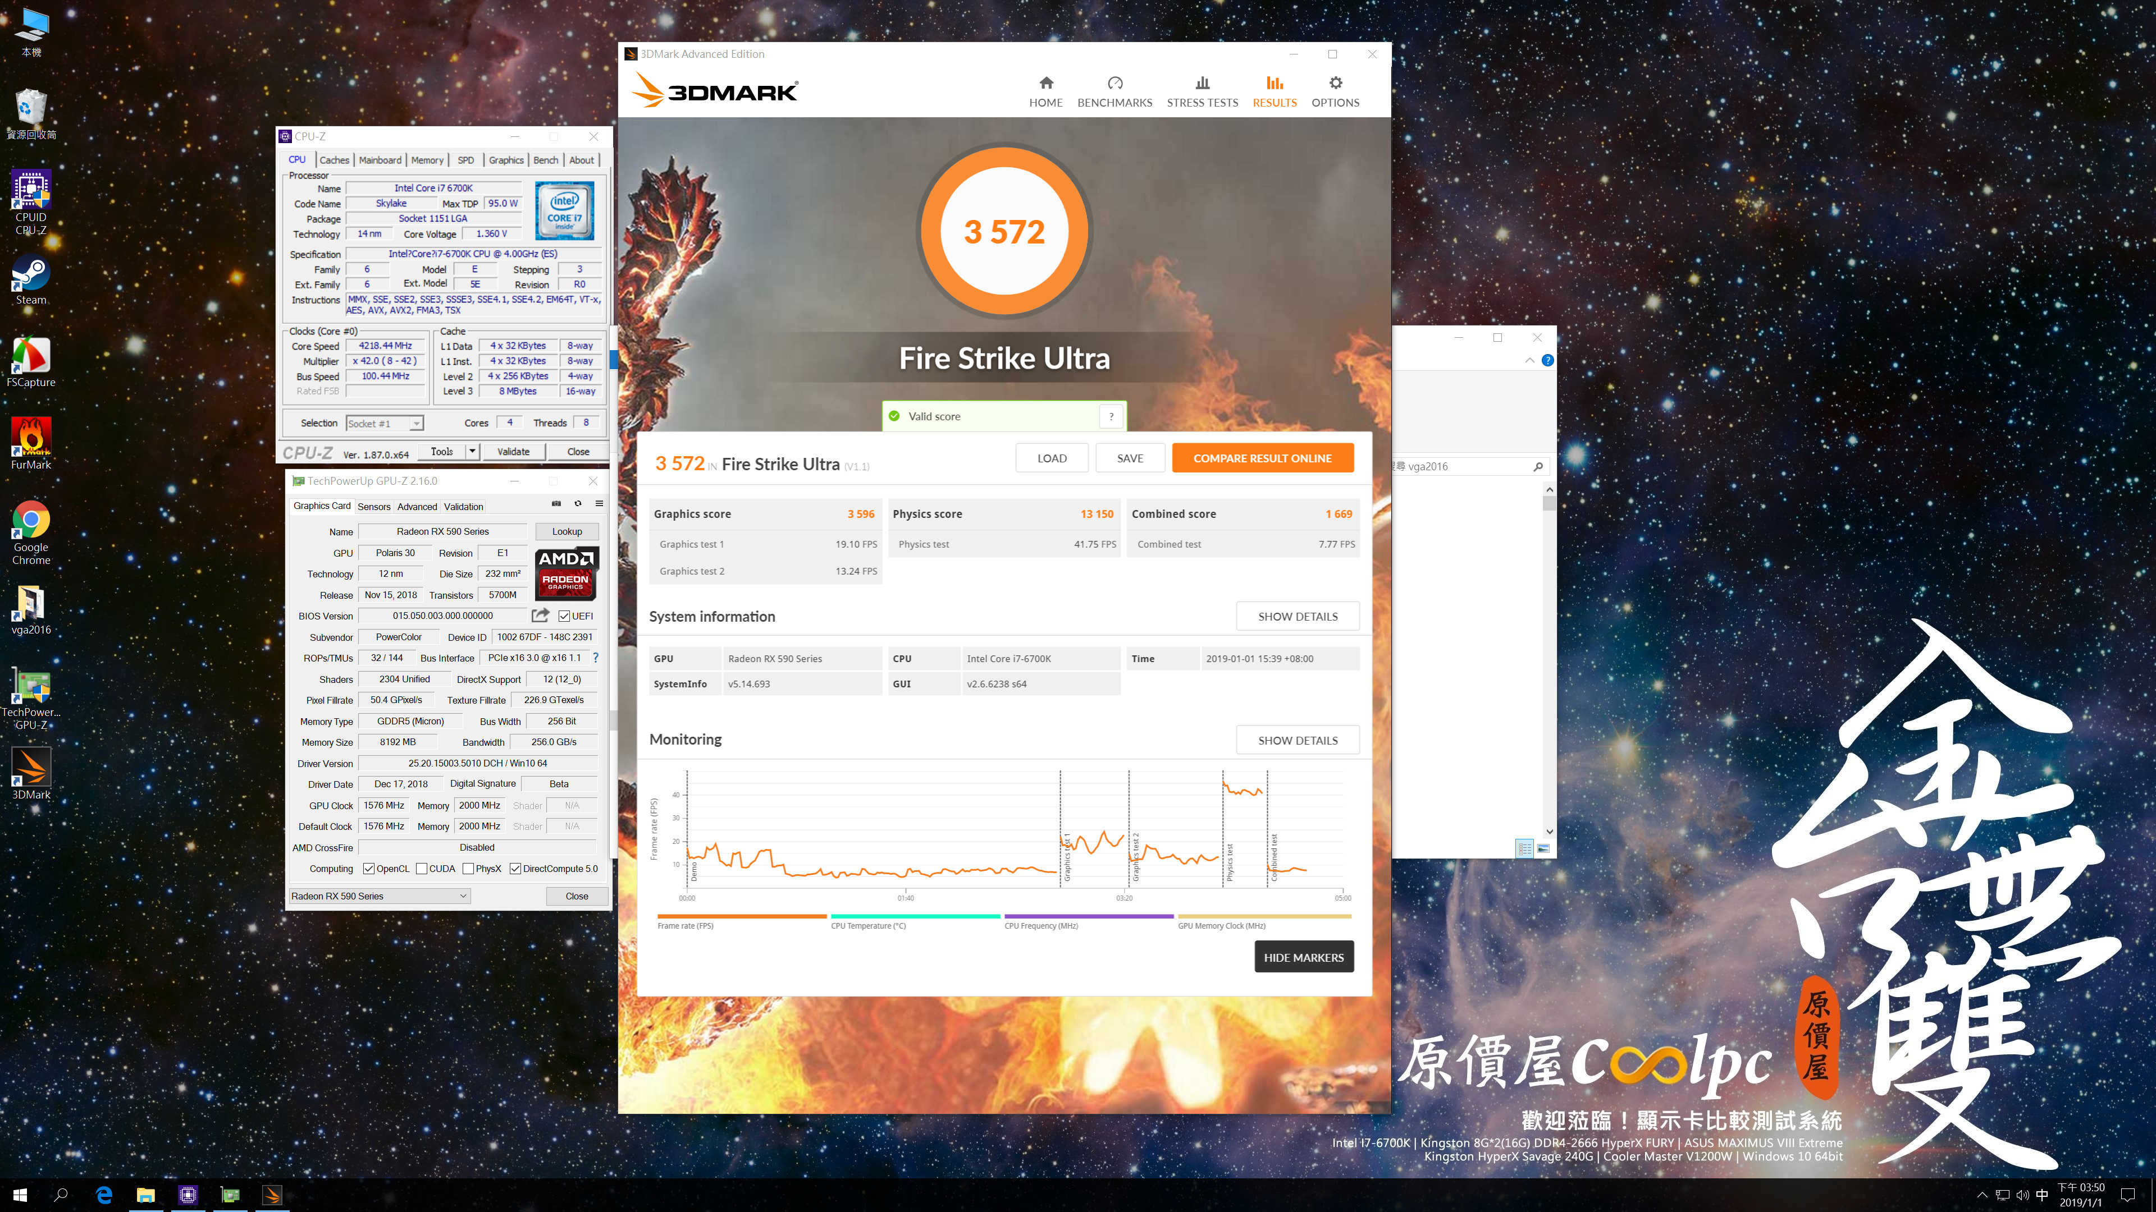
Task: Toggle the OpenCL checkbox
Action: click(369, 869)
